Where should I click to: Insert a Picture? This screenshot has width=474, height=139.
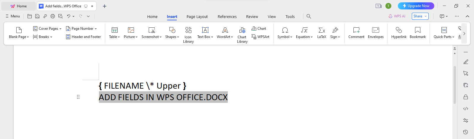[x=131, y=33]
